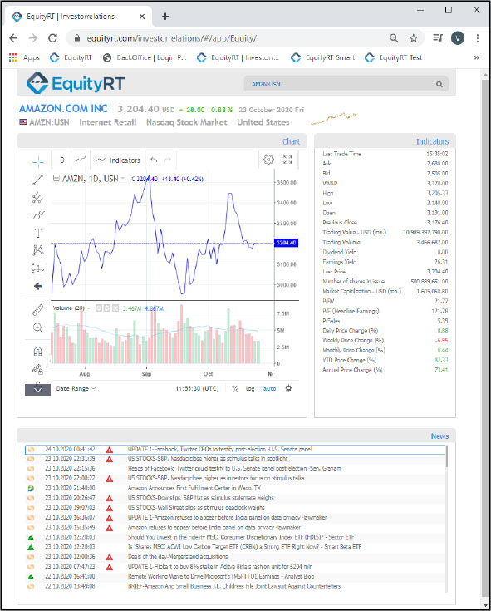Hide the Volume indicator via eye icon

click(x=99, y=308)
